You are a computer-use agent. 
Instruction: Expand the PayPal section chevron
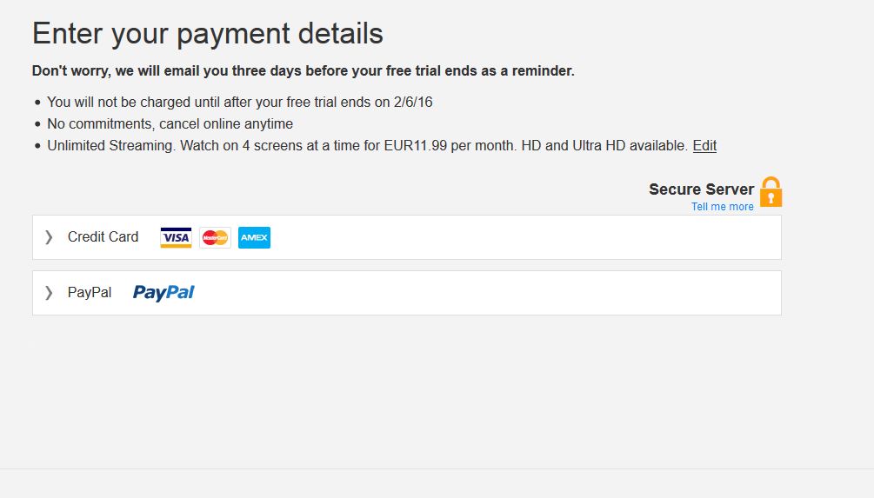[x=49, y=292]
